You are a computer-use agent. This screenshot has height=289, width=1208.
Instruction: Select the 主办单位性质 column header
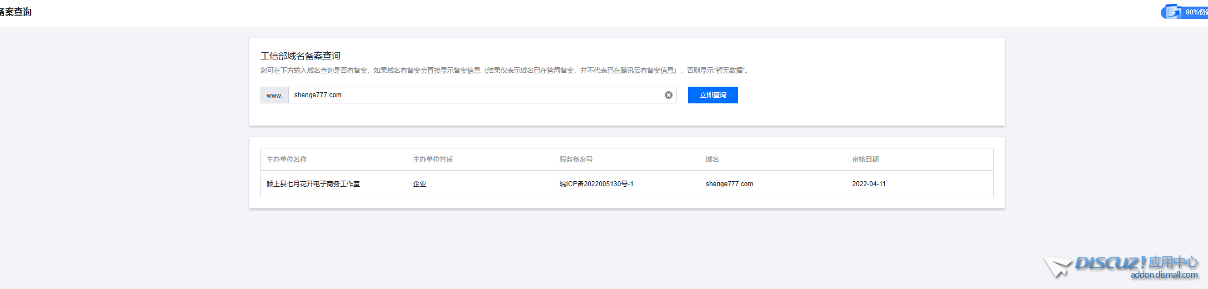(x=433, y=160)
